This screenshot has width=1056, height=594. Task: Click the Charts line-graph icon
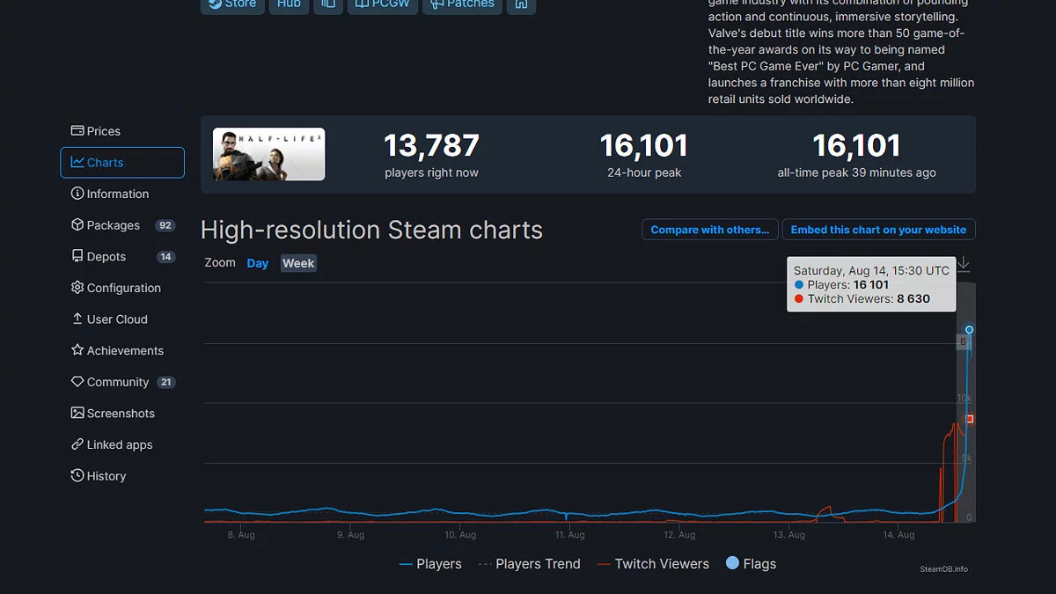tap(77, 162)
